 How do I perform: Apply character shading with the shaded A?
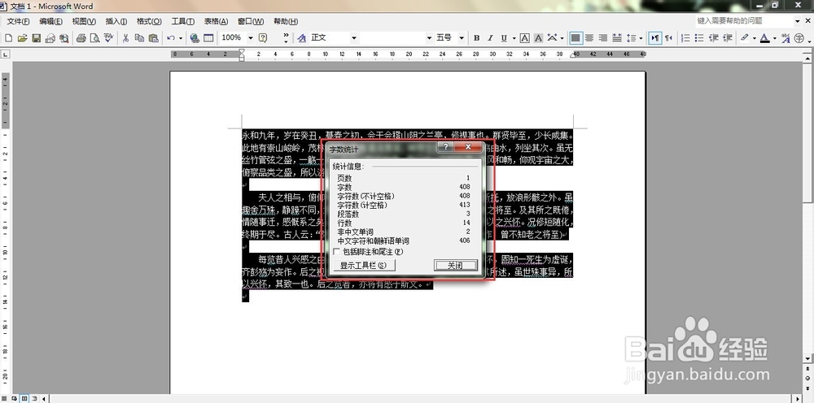click(538, 38)
